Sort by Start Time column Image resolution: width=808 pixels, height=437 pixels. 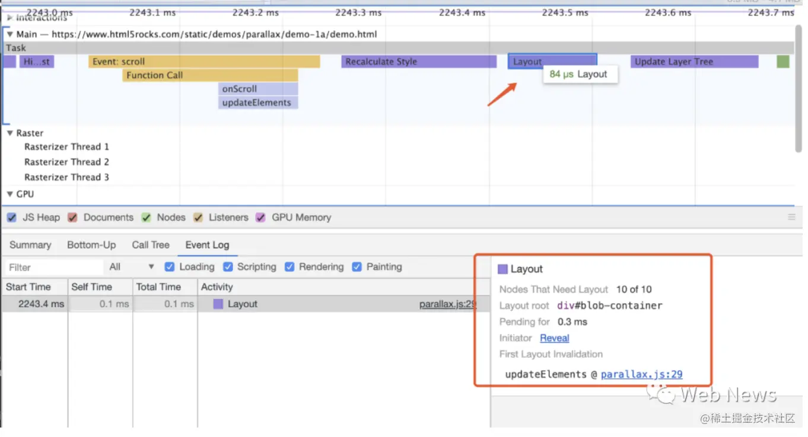coord(34,287)
